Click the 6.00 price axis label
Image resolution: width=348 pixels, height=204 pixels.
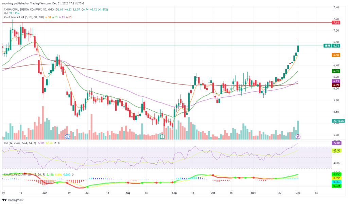tap(336, 89)
